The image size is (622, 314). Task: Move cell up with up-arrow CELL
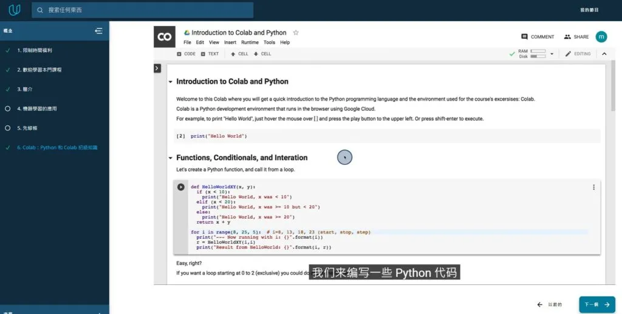(239, 54)
